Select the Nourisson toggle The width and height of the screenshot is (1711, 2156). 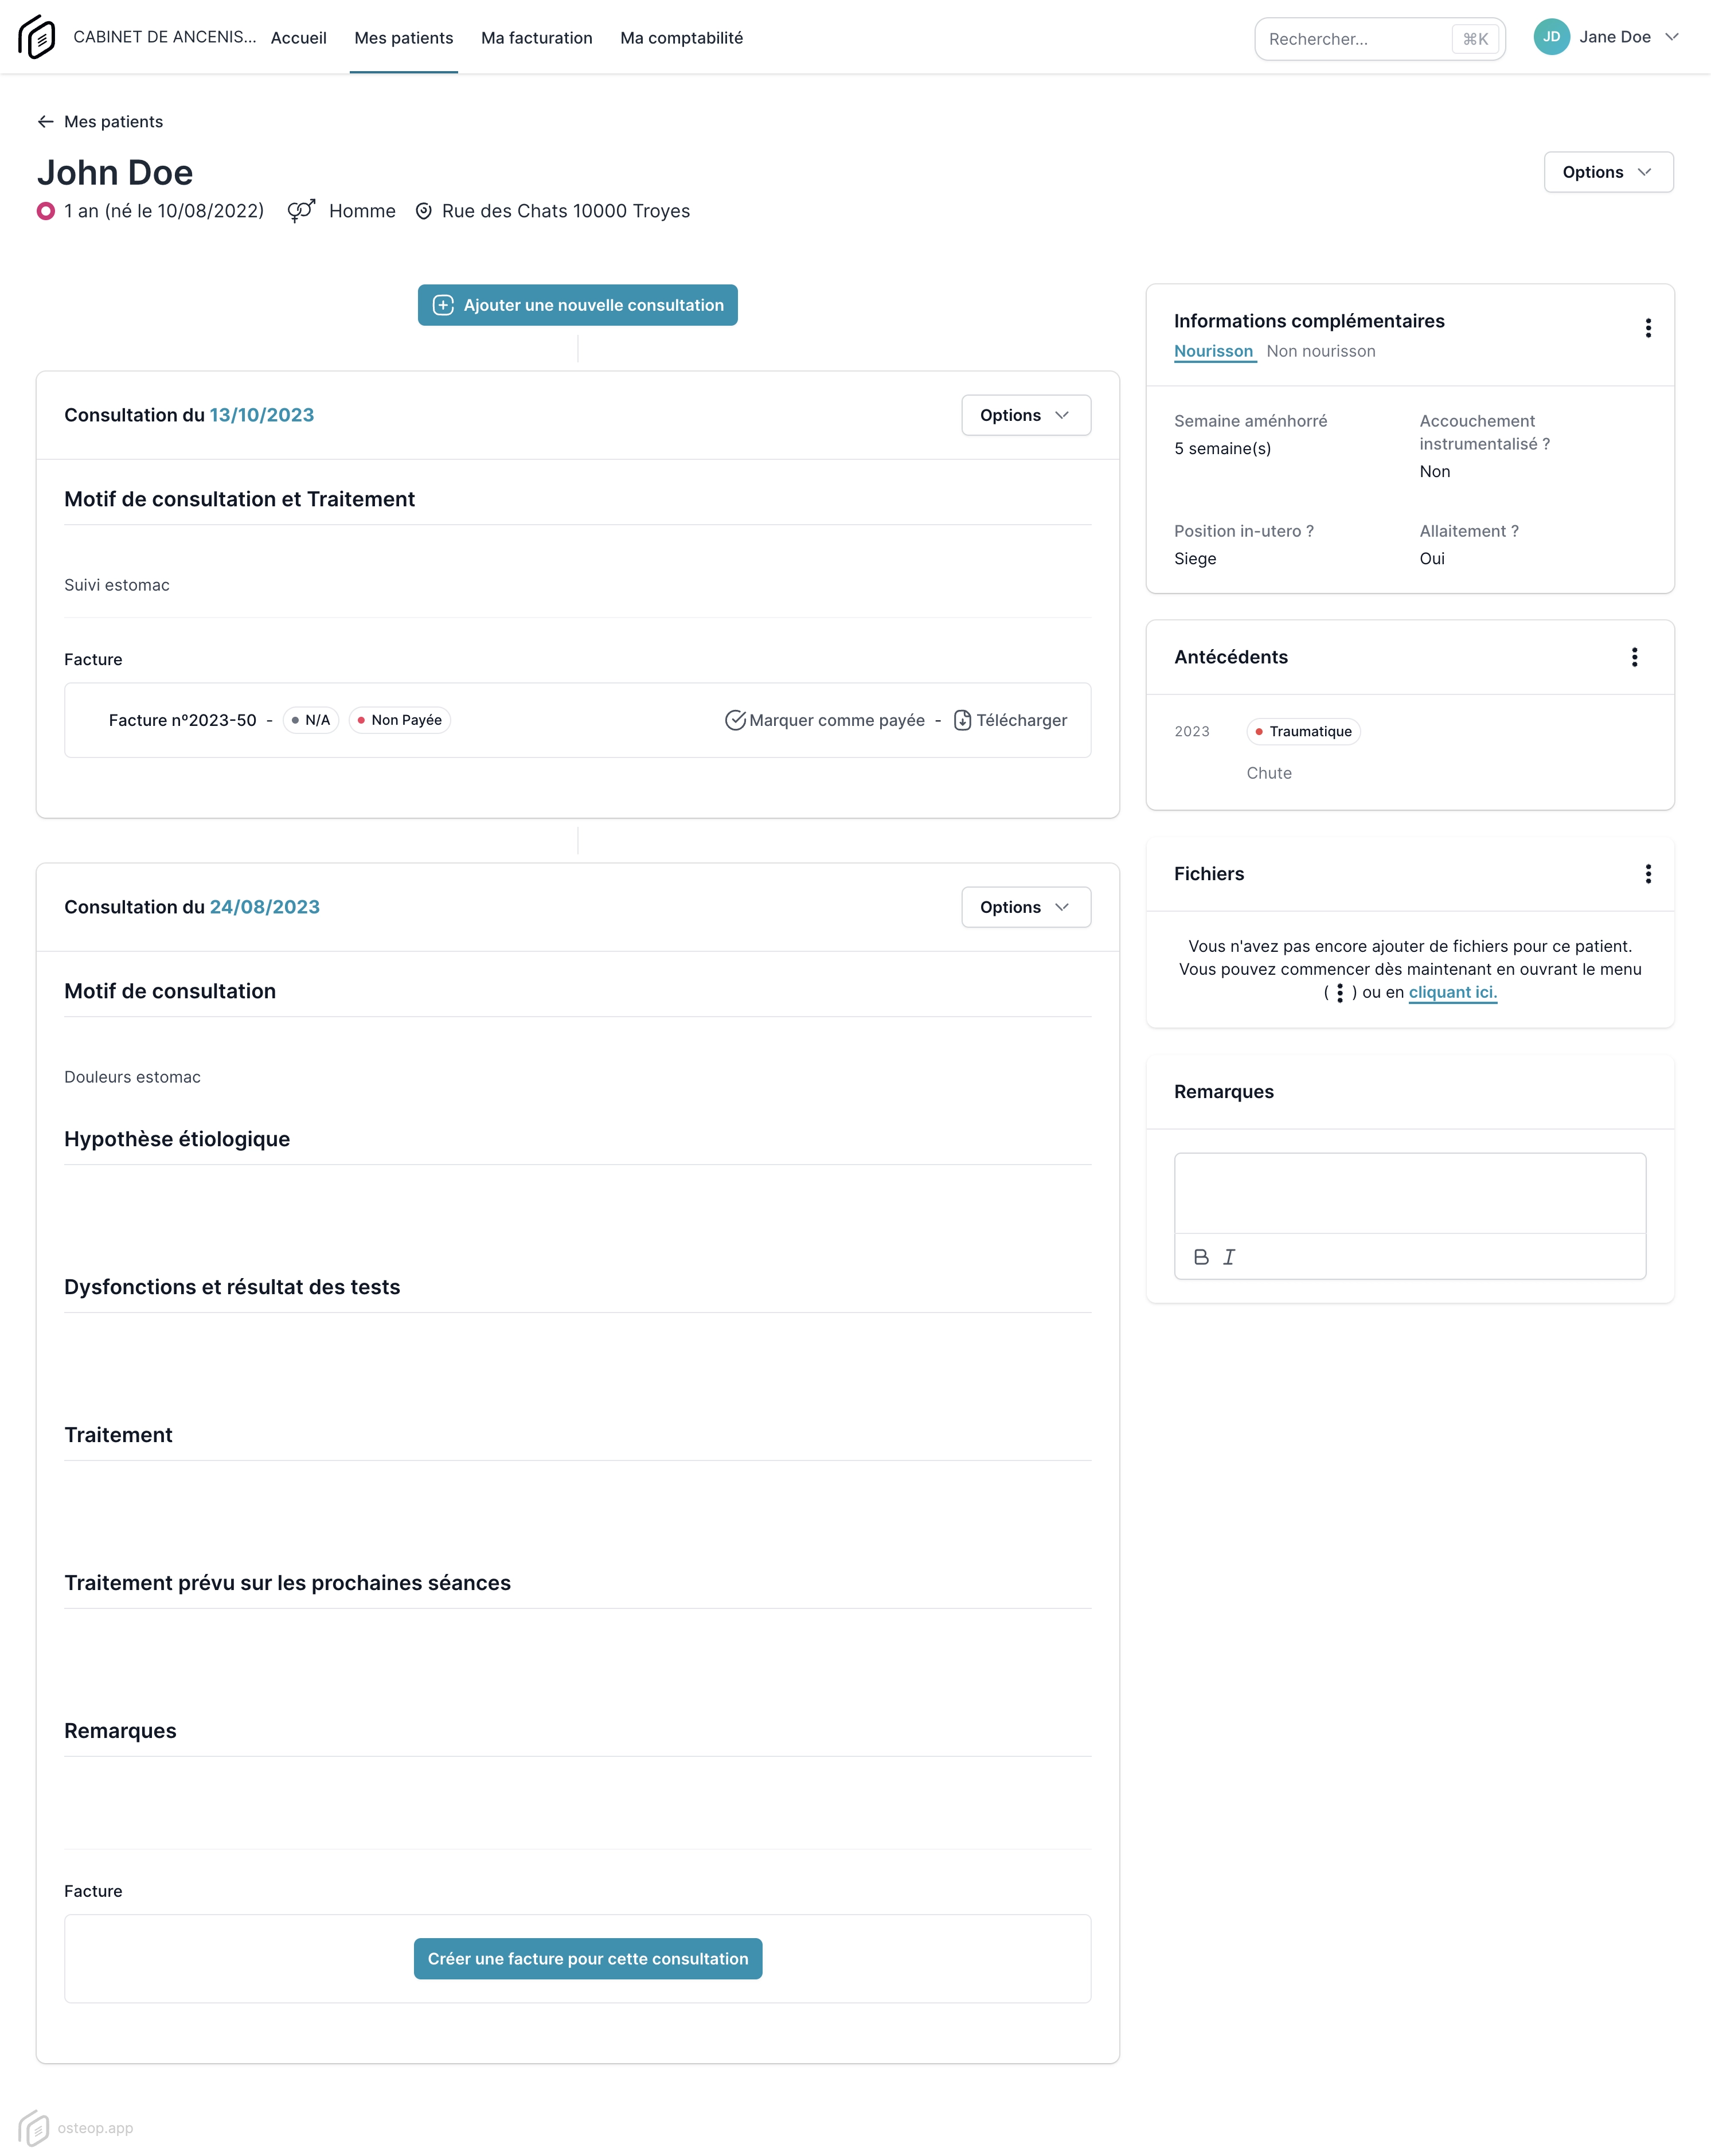pos(1213,351)
